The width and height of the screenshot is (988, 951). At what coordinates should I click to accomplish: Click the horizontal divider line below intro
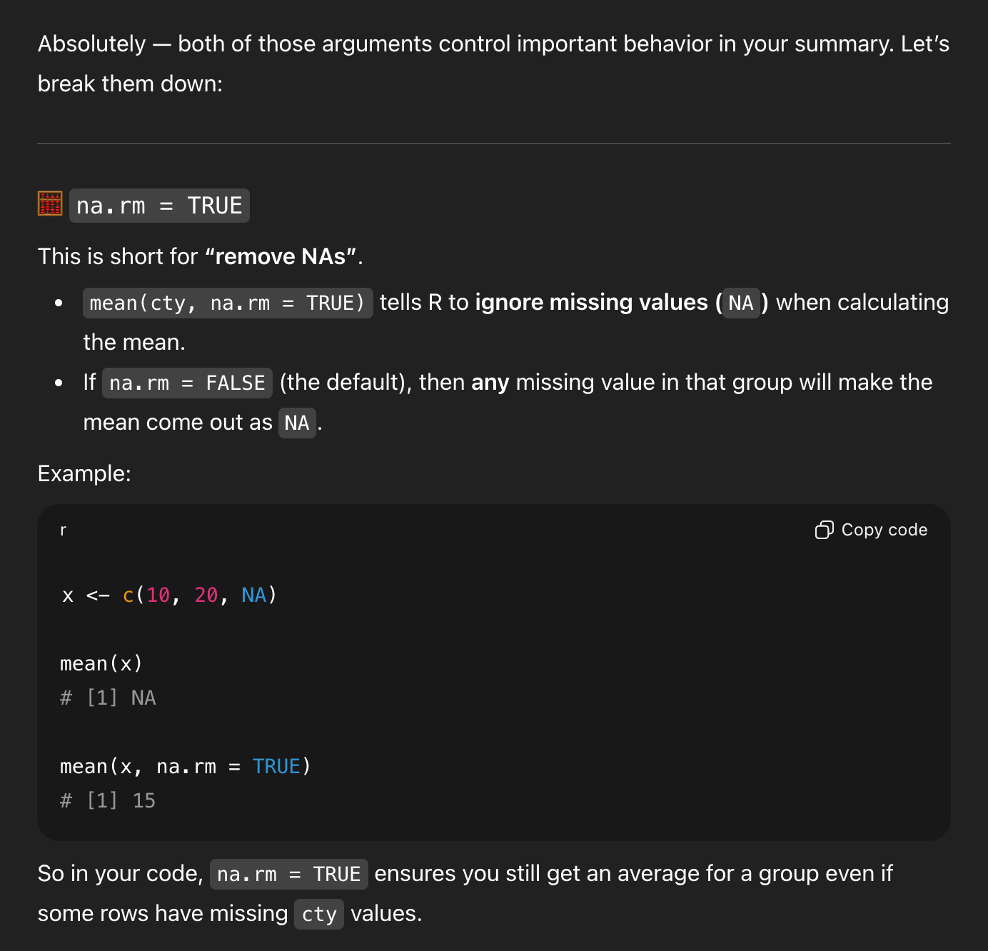494,144
